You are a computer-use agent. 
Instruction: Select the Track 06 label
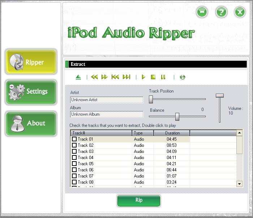pos(86,170)
